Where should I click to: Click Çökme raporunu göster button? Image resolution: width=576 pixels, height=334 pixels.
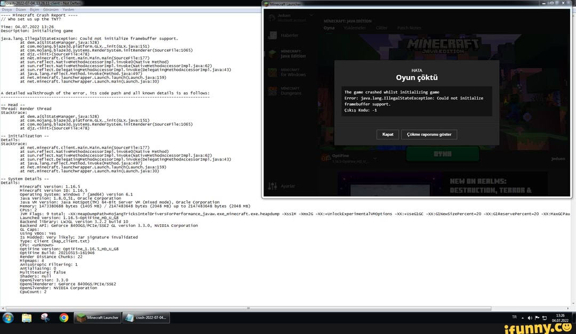point(429,134)
